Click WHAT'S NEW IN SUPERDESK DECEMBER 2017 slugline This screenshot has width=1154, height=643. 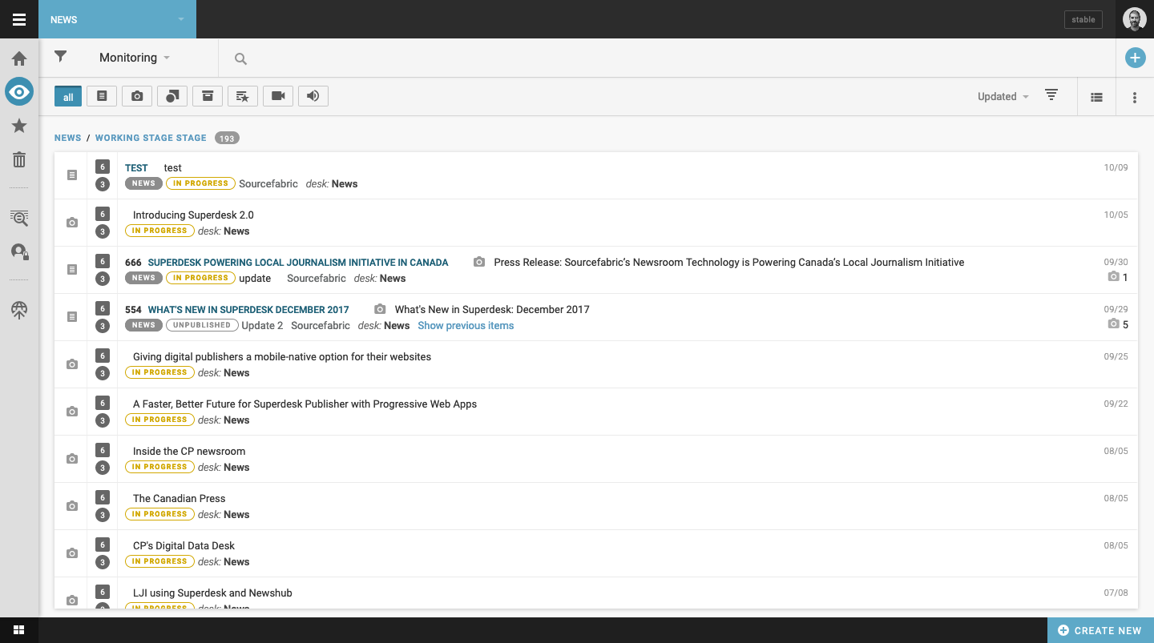(x=248, y=310)
